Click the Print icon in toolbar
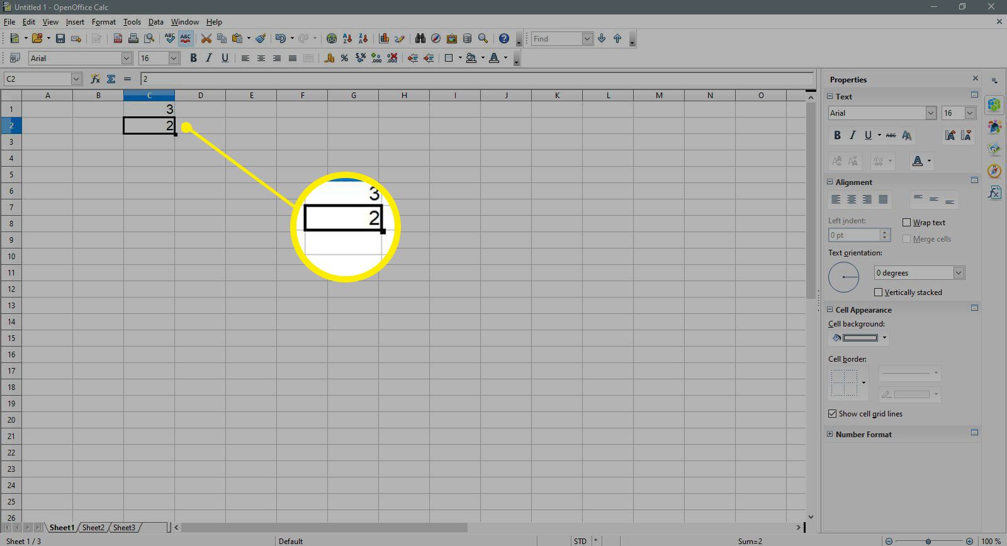Image resolution: width=1007 pixels, height=546 pixels. (x=133, y=38)
